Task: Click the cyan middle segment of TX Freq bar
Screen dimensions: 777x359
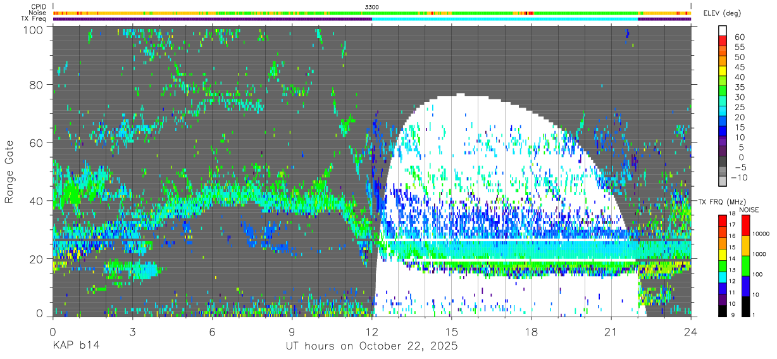Action: pyautogui.click(x=505, y=18)
